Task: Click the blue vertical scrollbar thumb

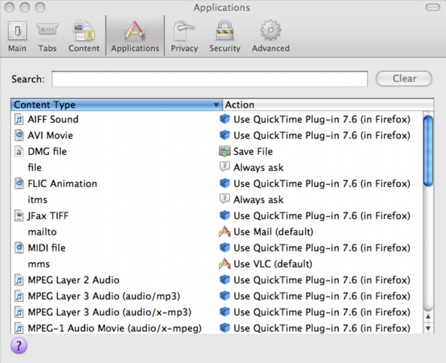Action: point(428,151)
